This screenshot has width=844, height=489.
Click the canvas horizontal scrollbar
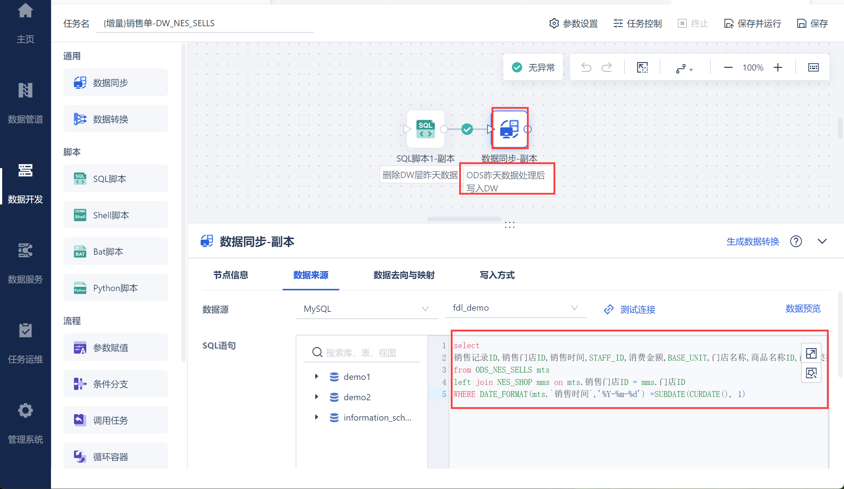[464, 219]
